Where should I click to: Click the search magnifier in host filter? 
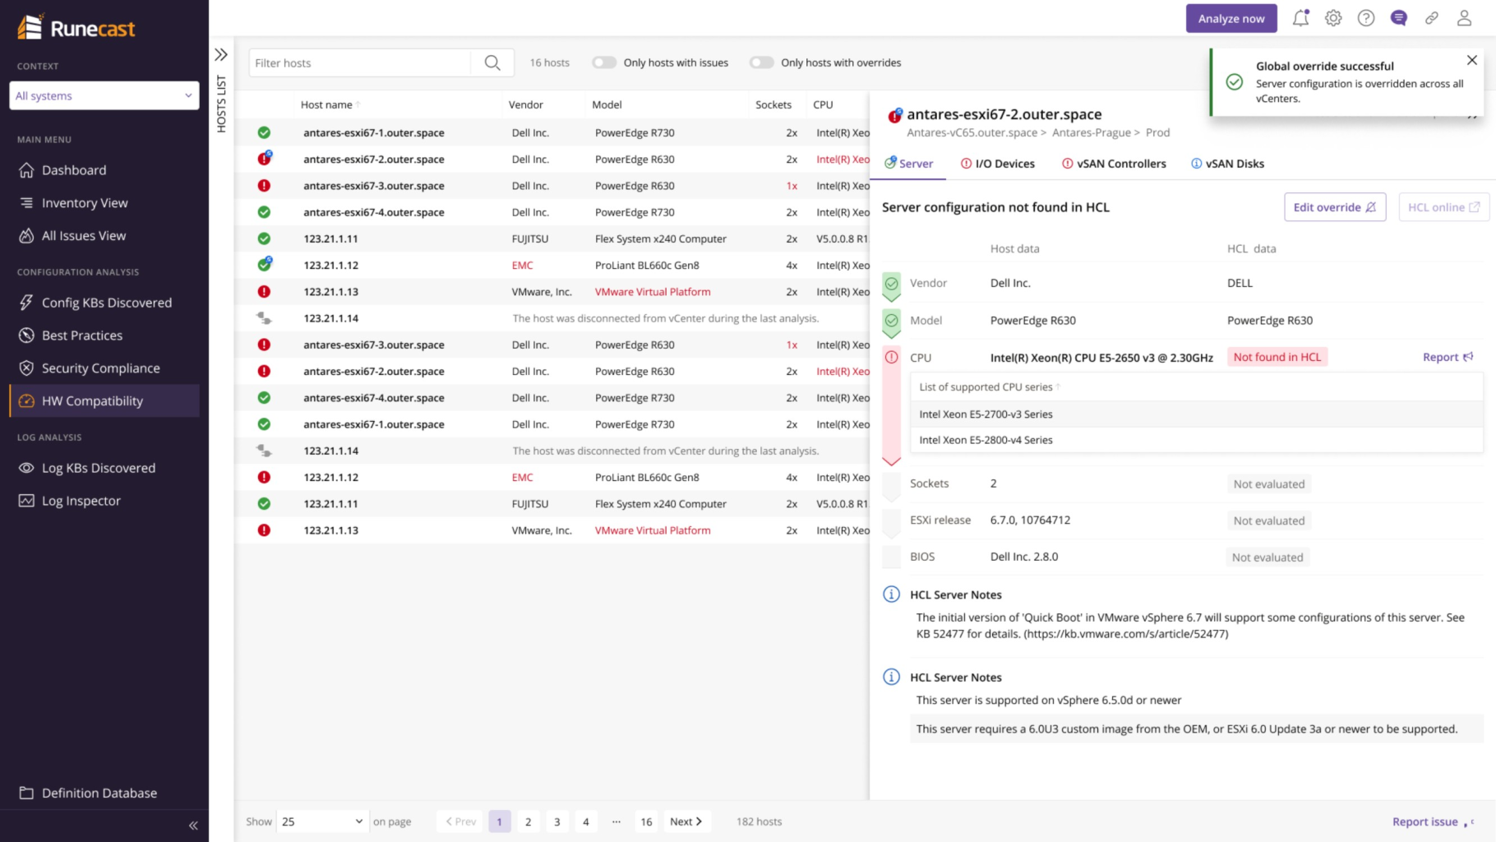(492, 62)
